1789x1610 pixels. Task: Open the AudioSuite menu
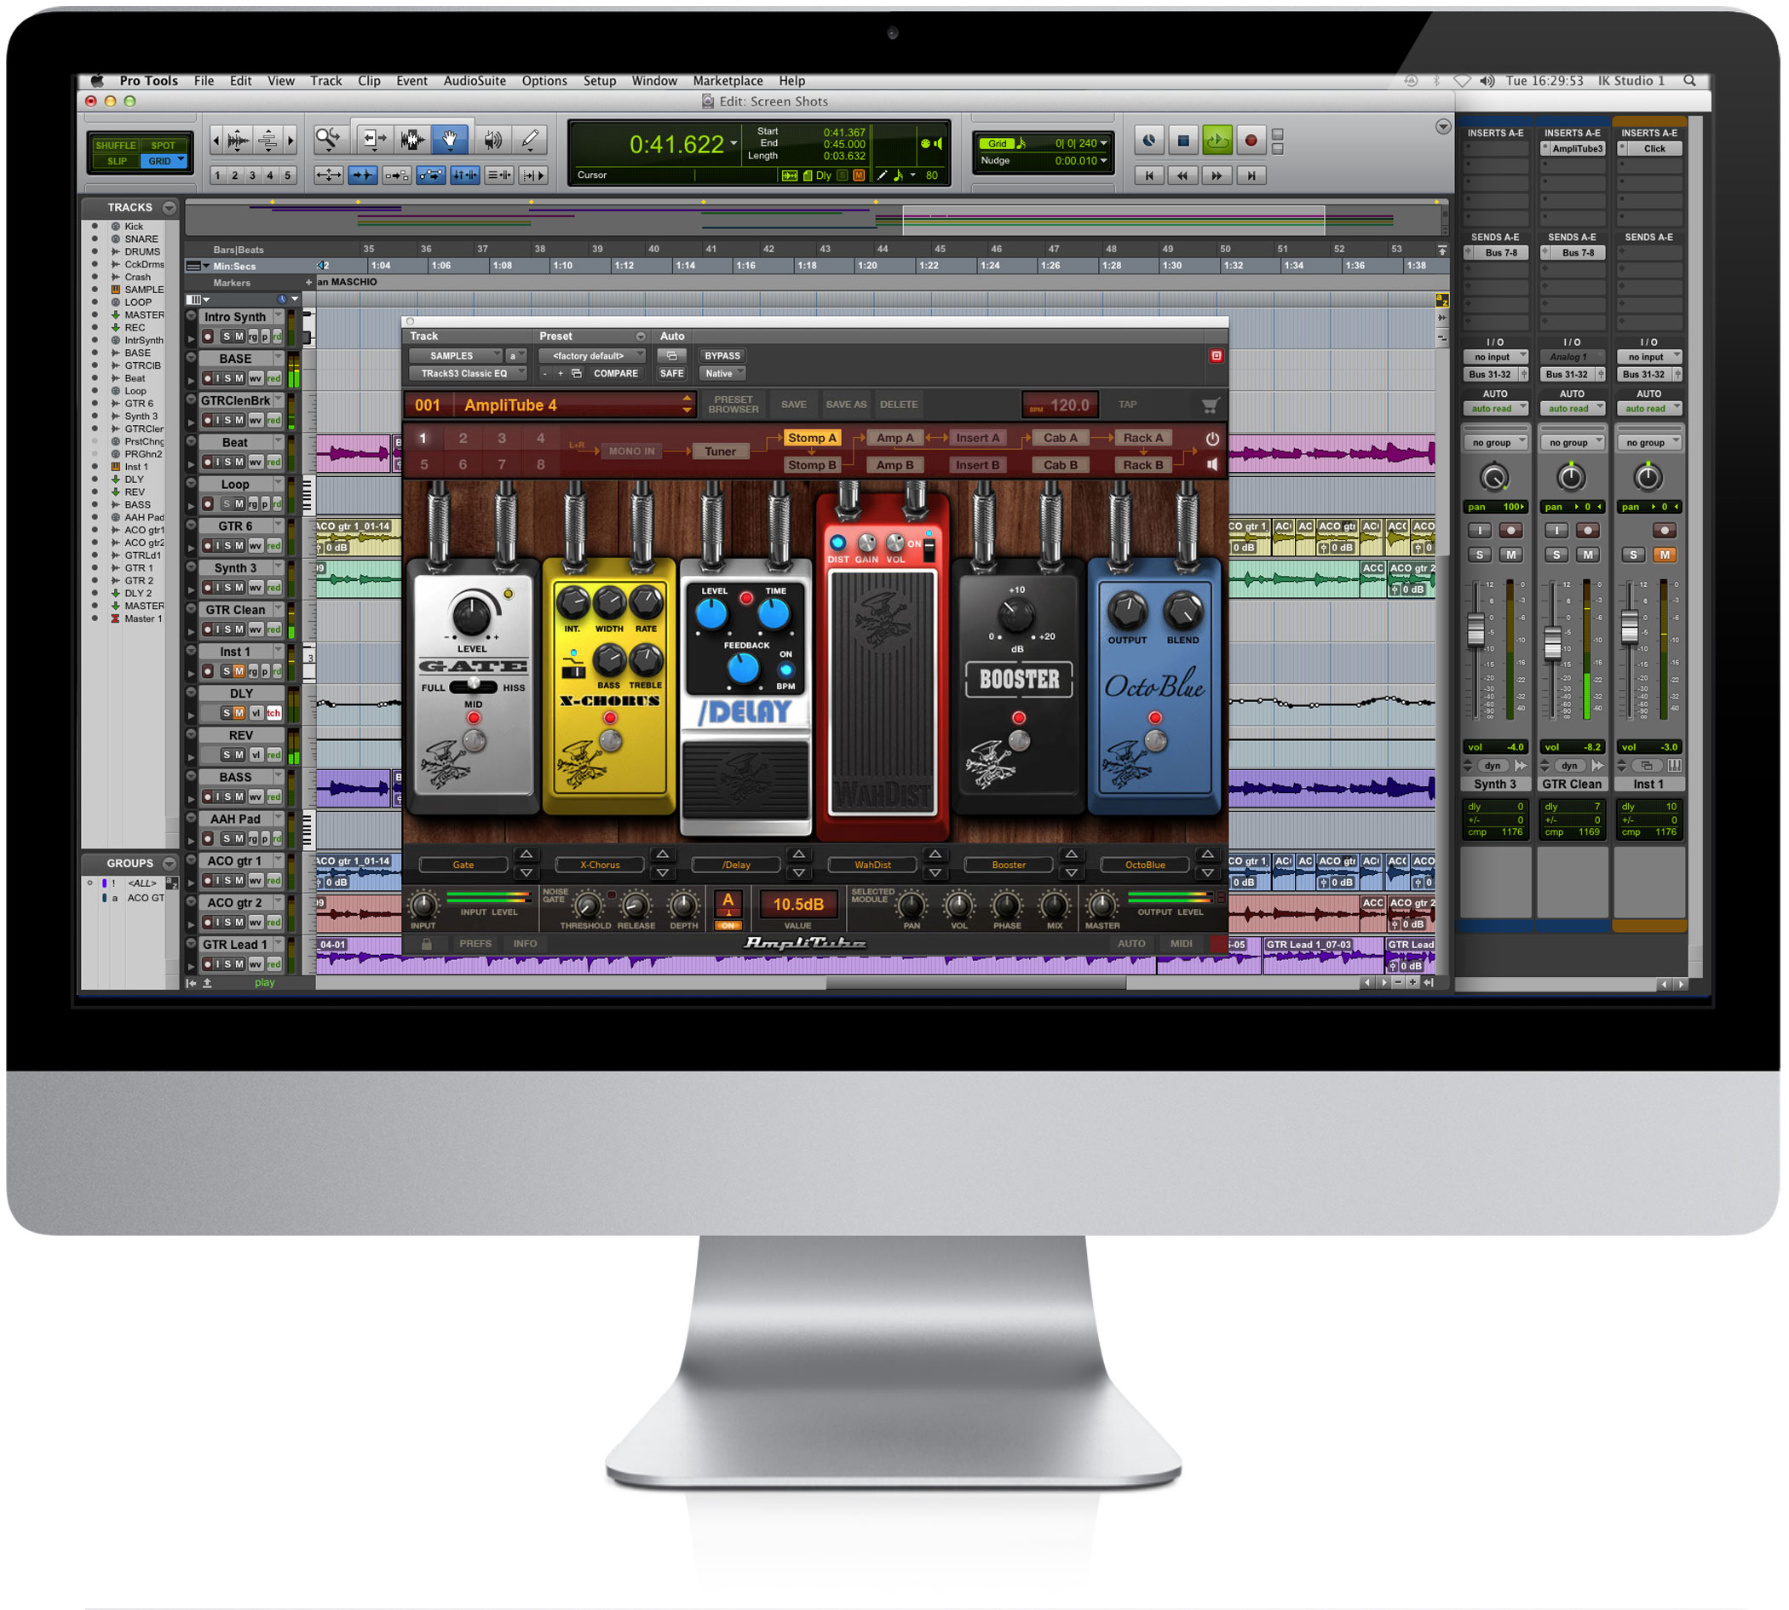(x=475, y=80)
